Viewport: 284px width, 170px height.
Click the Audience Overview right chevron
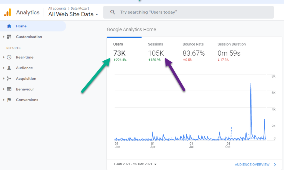275,164
